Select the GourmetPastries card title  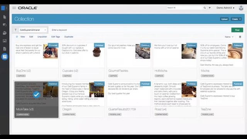[x=118, y=71]
